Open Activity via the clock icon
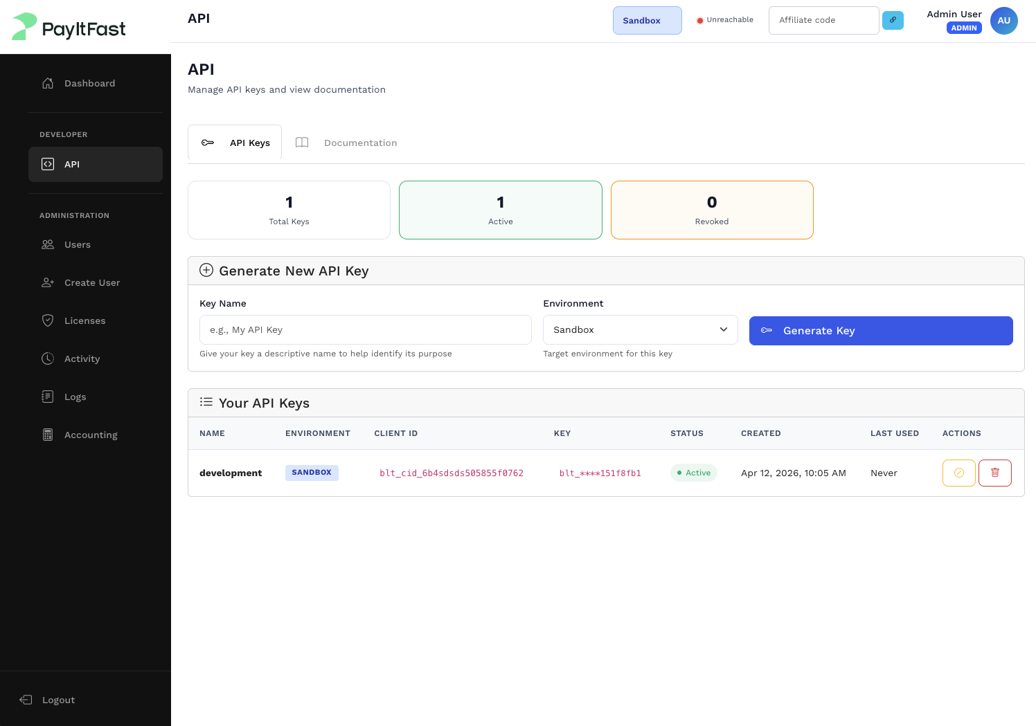This screenshot has width=1036, height=726. click(x=47, y=359)
